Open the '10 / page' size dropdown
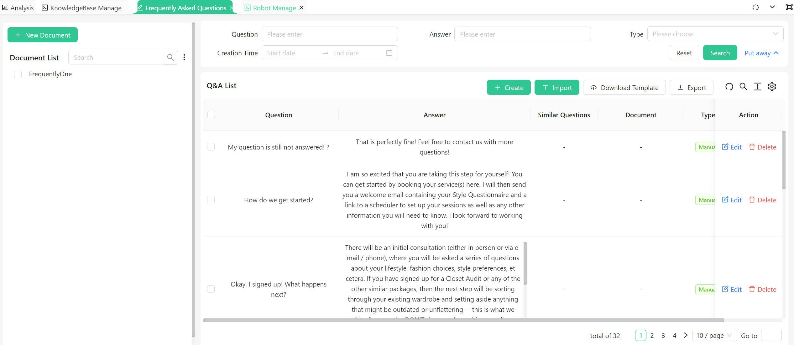794x345 pixels. (x=714, y=336)
